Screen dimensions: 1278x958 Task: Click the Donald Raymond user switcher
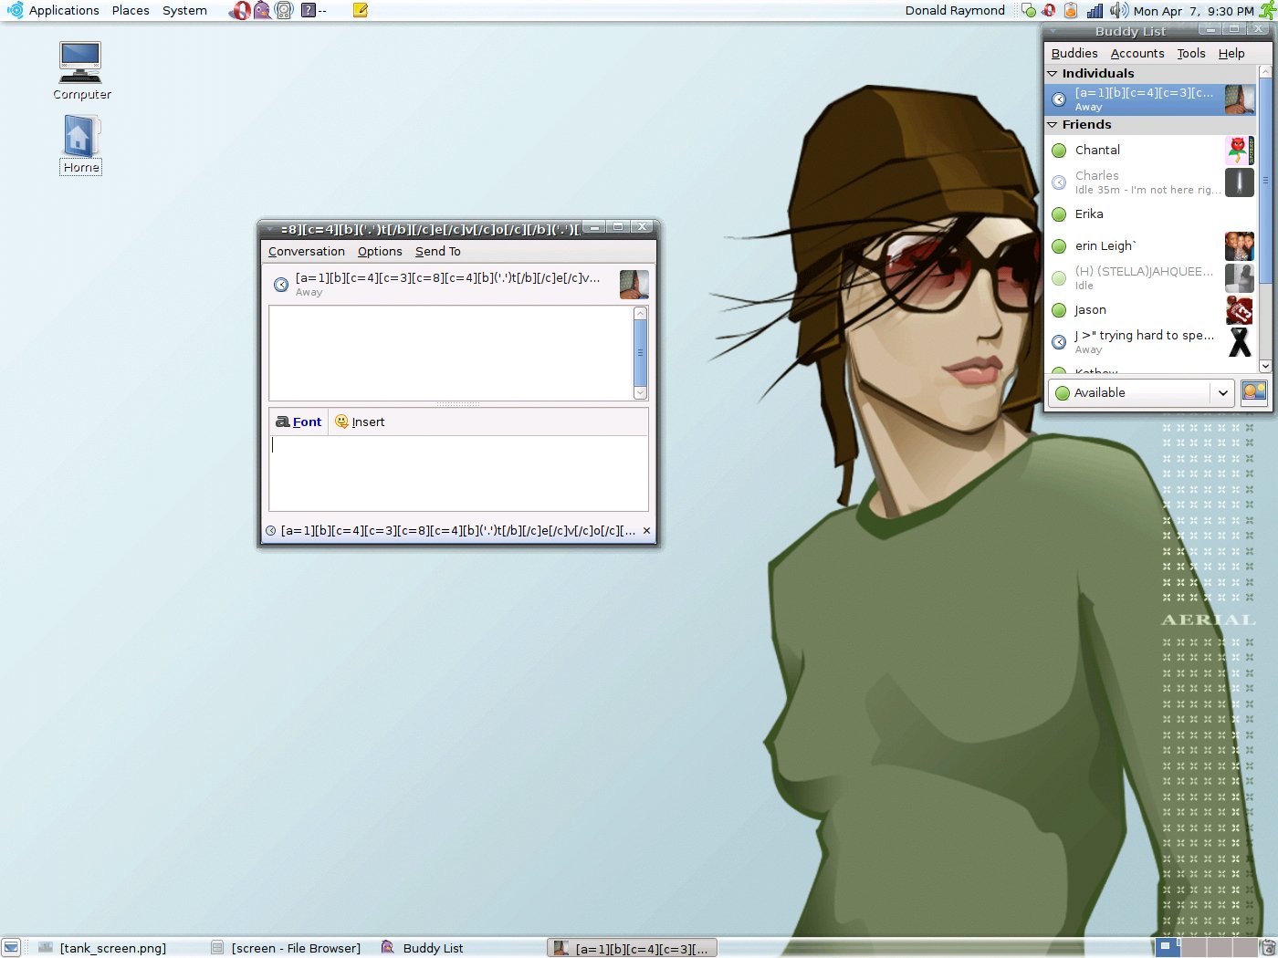tap(955, 11)
